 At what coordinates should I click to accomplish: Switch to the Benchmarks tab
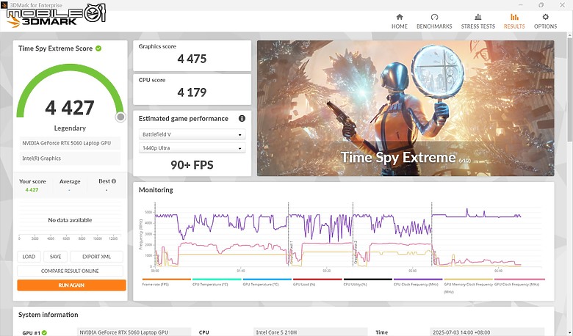point(434,21)
